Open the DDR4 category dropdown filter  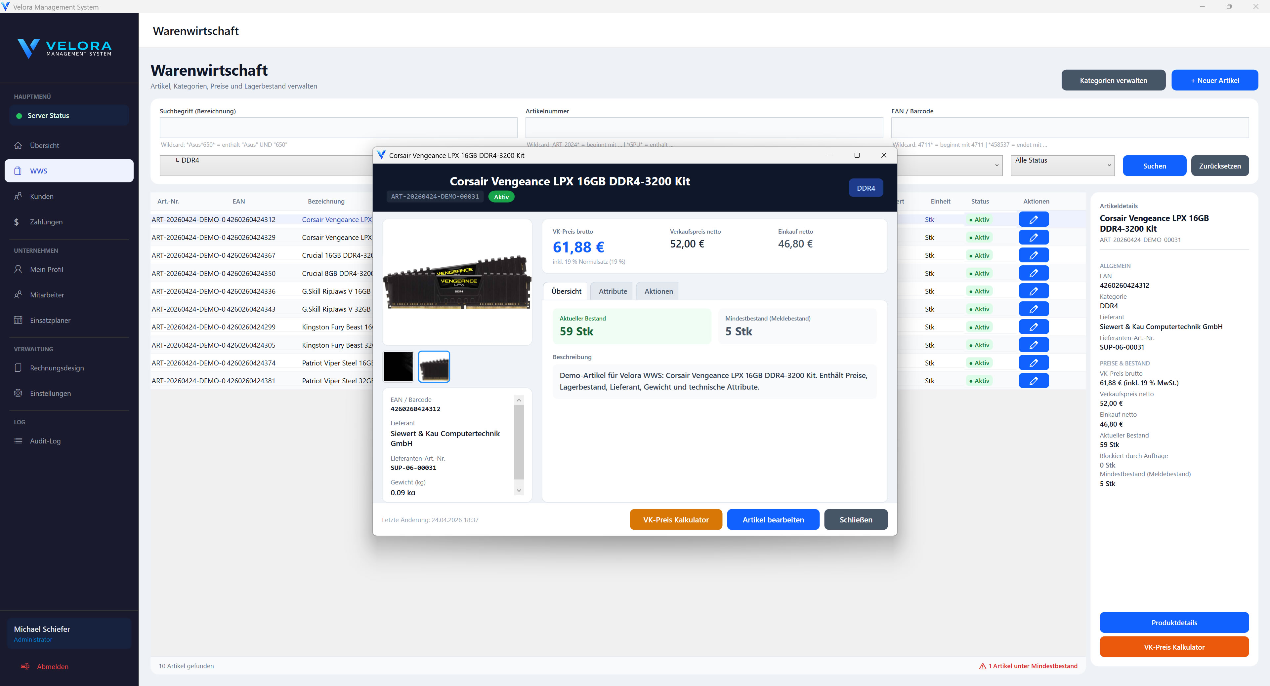click(266, 166)
